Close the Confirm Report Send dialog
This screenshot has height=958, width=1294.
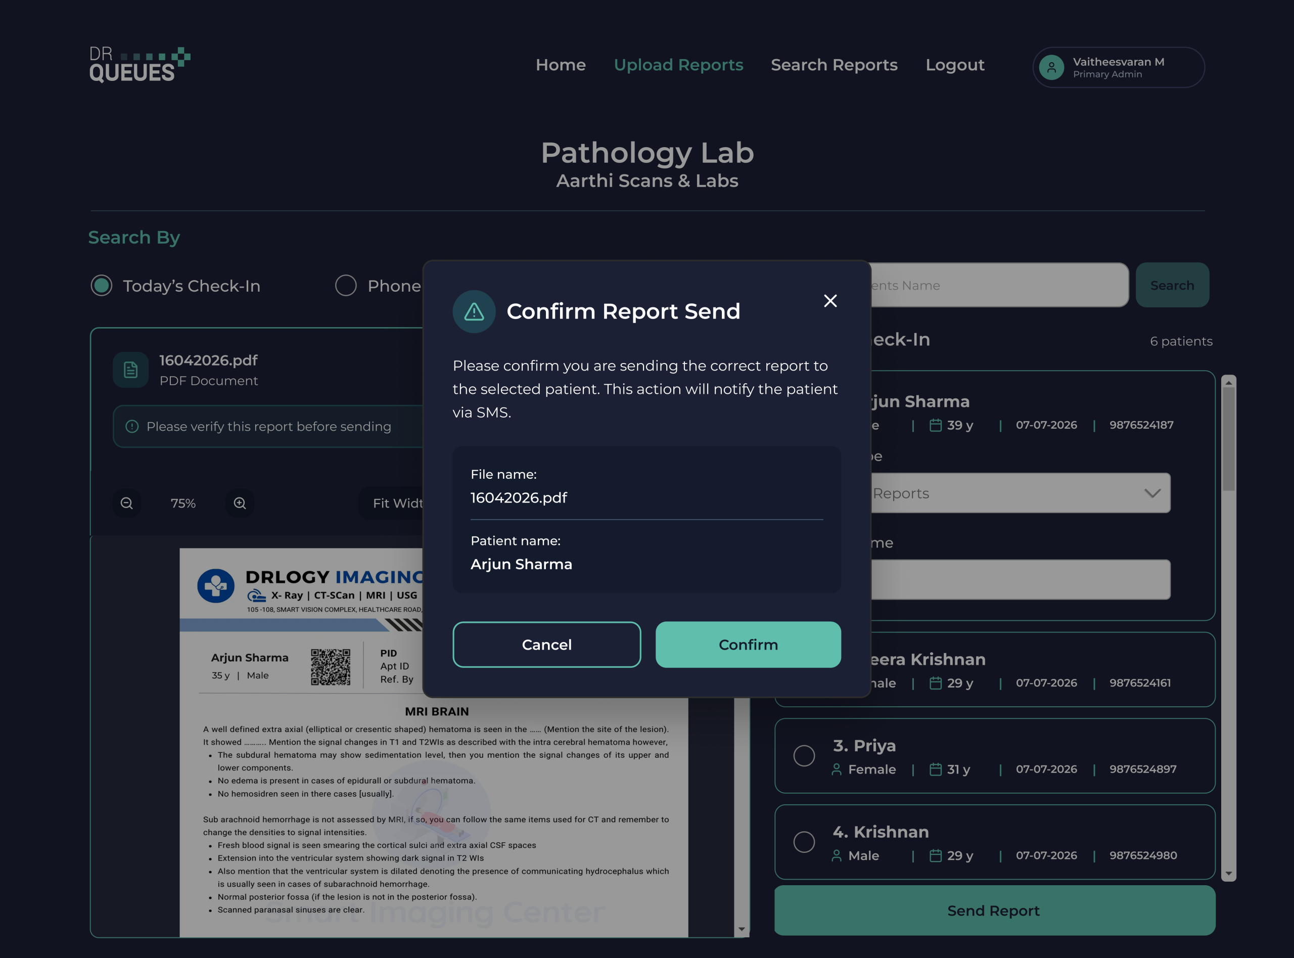click(x=830, y=300)
